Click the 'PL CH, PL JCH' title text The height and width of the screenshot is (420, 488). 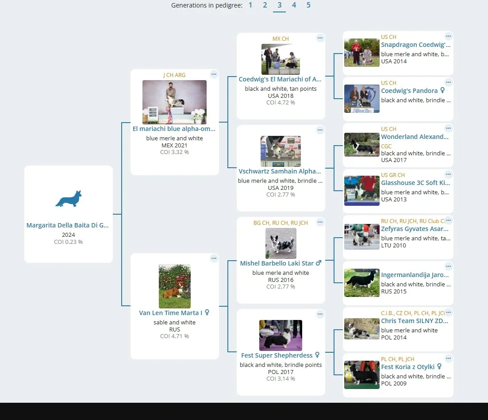pyautogui.click(x=398, y=359)
